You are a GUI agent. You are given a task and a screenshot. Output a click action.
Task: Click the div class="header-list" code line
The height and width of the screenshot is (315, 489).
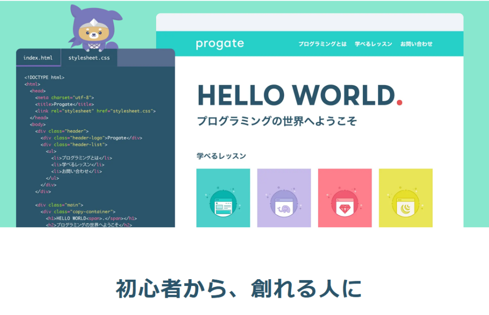[74, 145]
